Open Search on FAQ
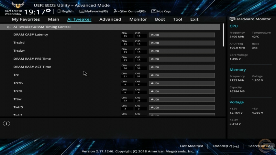Viewport: 276px width, 155px height. click(x=261, y=146)
